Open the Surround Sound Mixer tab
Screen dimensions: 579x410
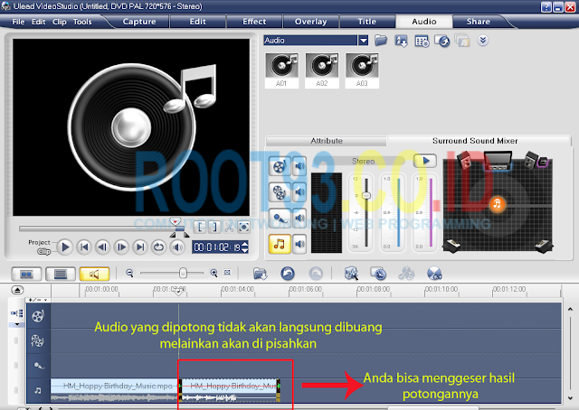pos(475,141)
